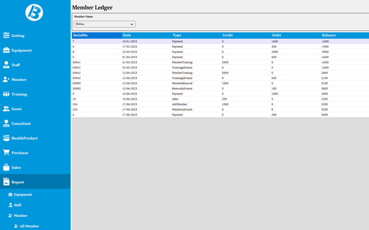Click the Member add-person icon
This screenshot has height=230, width=369.
pos(6,79)
